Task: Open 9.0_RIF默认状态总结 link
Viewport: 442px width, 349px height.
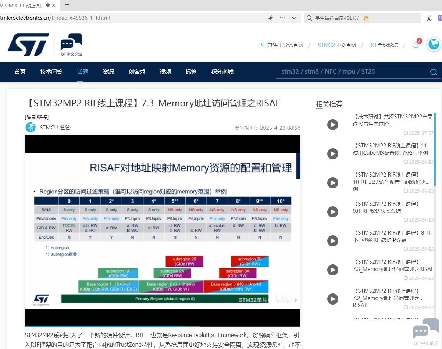Action: [386, 207]
